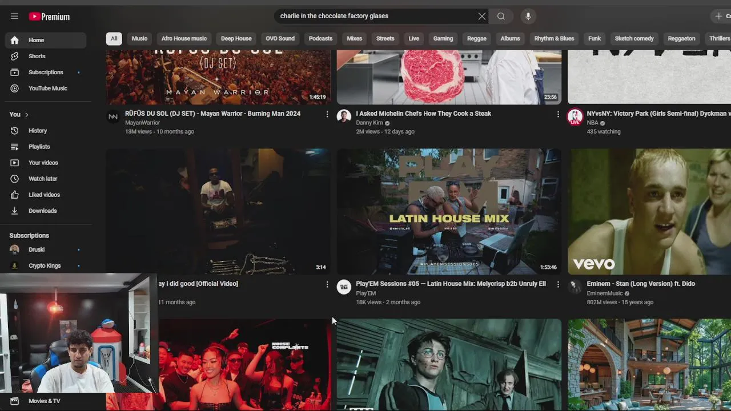Open dark studio 3:14 video thumbnail
731x411 pixels.
click(218, 212)
